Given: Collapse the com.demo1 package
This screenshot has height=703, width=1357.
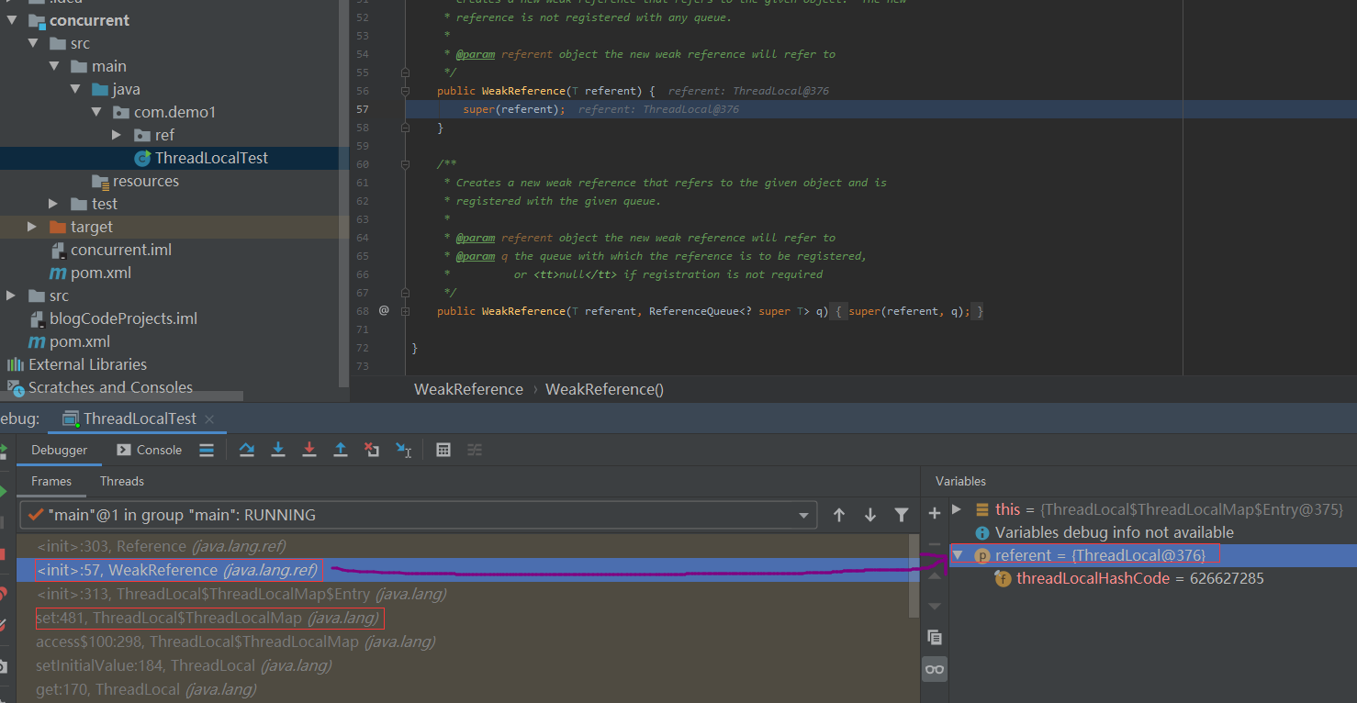Looking at the screenshot, I should click(x=96, y=112).
